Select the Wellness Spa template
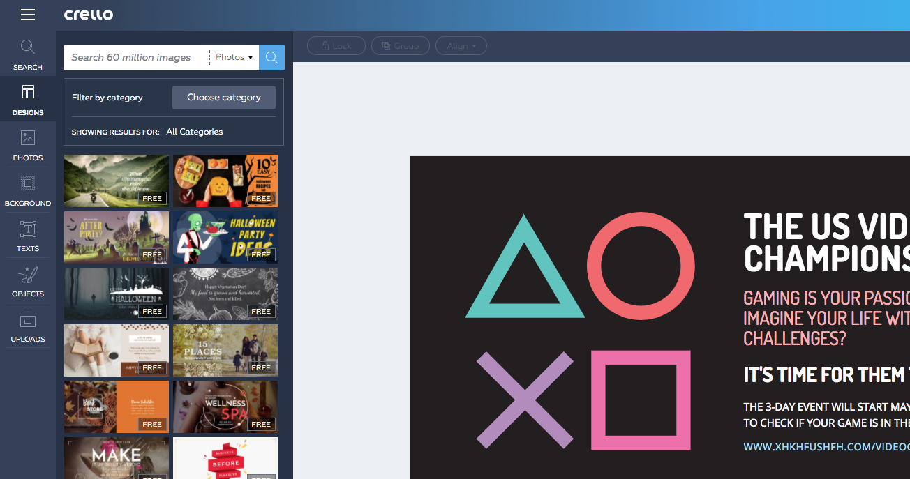 [225, 406]
